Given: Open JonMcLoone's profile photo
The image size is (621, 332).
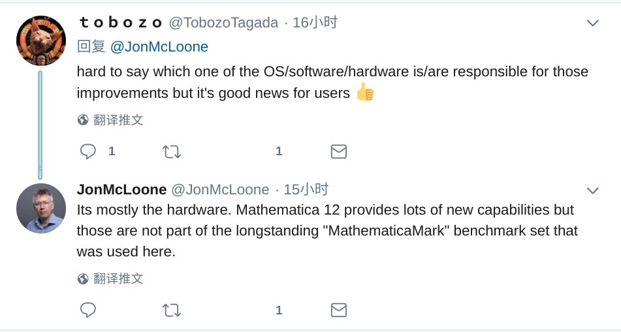Looking at the screenshot, I should [41, 208].
